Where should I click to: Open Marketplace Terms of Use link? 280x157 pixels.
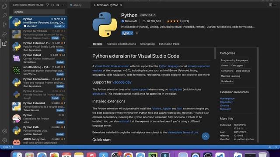point(183,133)
